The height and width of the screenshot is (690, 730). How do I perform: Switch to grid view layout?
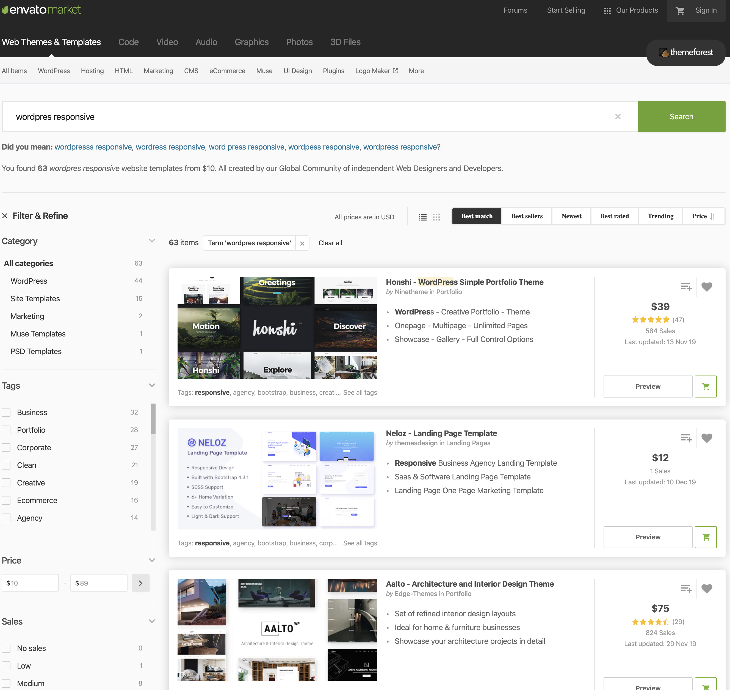tap(436, 217)
